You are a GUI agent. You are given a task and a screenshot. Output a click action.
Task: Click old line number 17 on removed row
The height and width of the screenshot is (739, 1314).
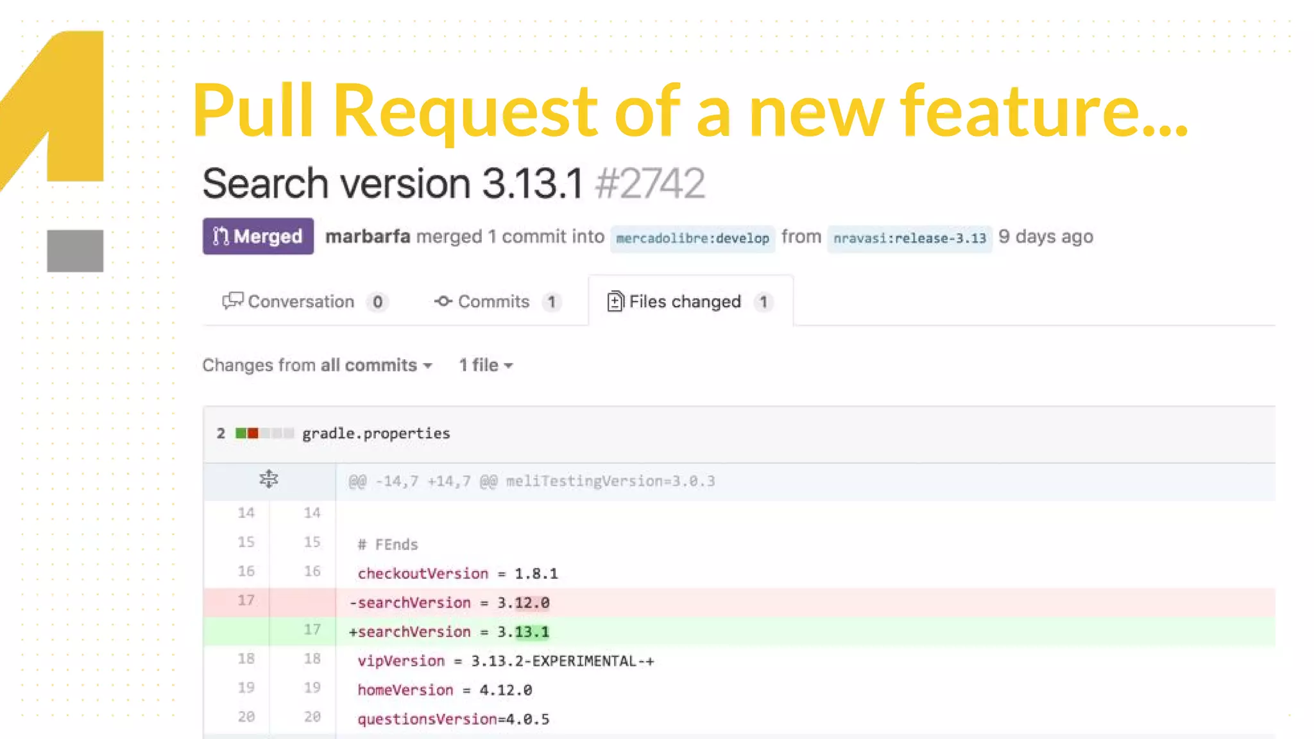point(246,600)
